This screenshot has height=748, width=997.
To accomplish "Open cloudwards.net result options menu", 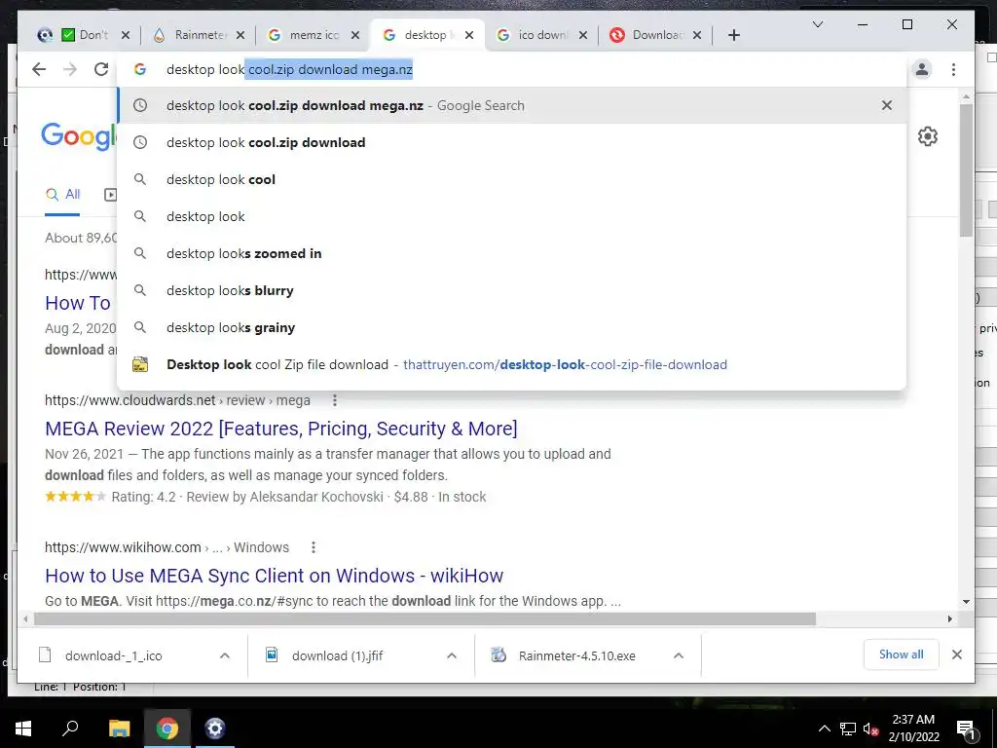I will (x=335, y=400).
